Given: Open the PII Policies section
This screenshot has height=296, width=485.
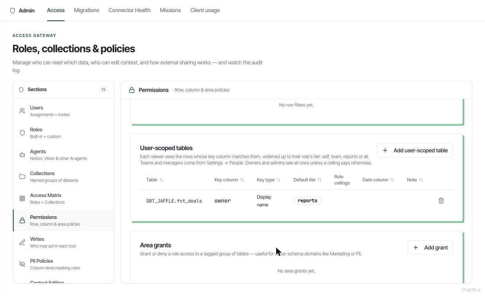Looking at the screenshot, I should tap(63, 264).
